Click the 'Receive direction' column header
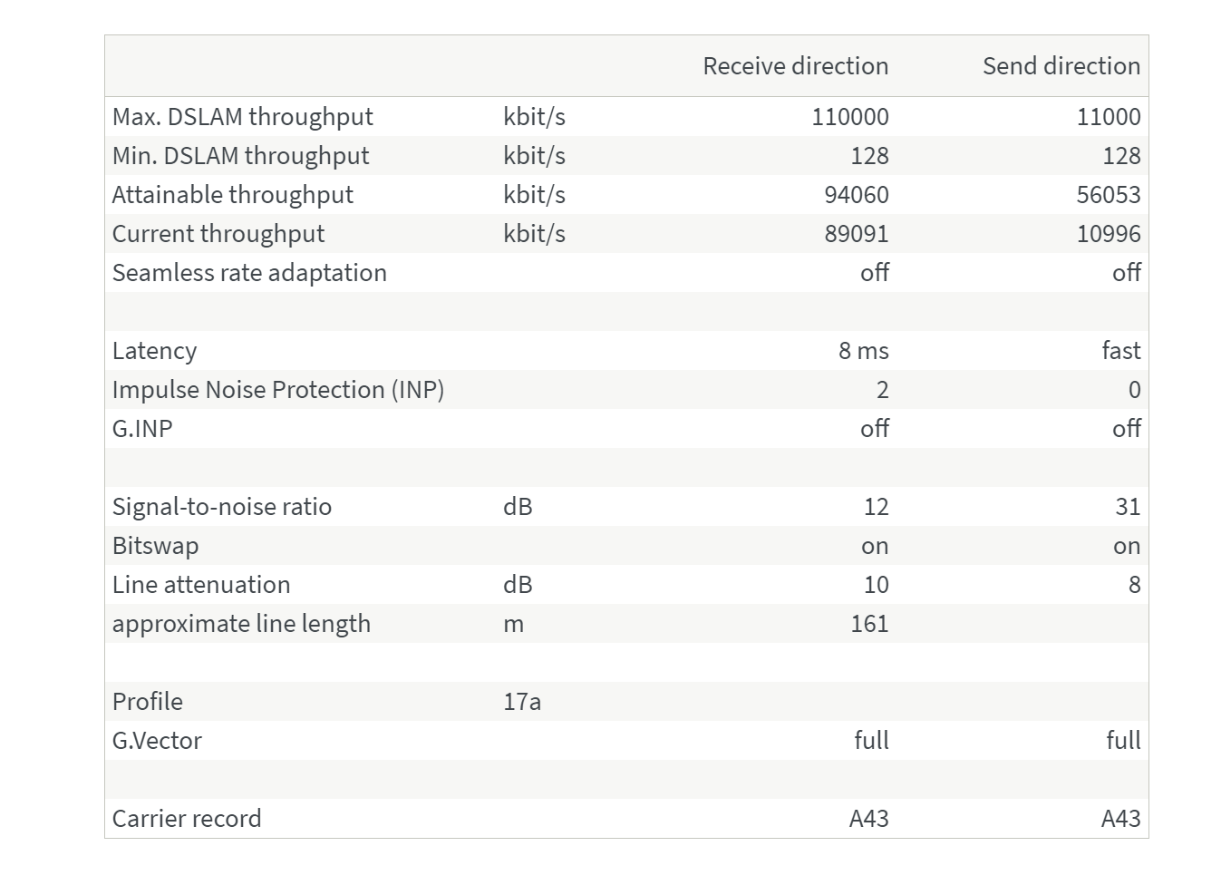1221x885 pixels. pyautogui.click(x=795, y=66)
